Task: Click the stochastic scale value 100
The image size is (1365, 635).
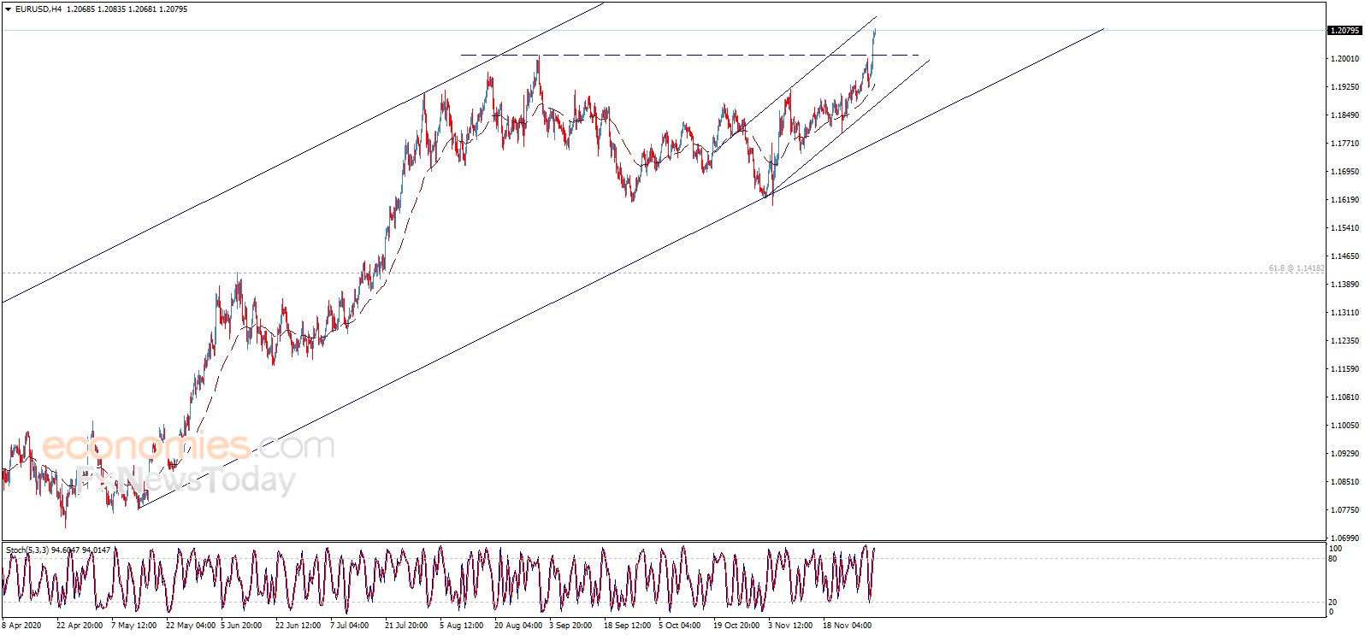Action: pyautogui.click(x=1335, y=548)
